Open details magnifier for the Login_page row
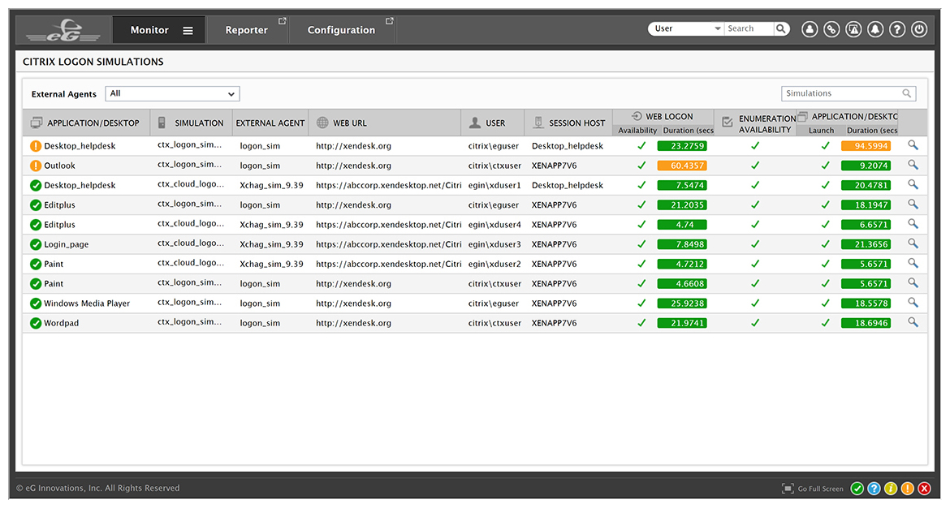Screen dimensions: 950x508 tap(913, 243)
